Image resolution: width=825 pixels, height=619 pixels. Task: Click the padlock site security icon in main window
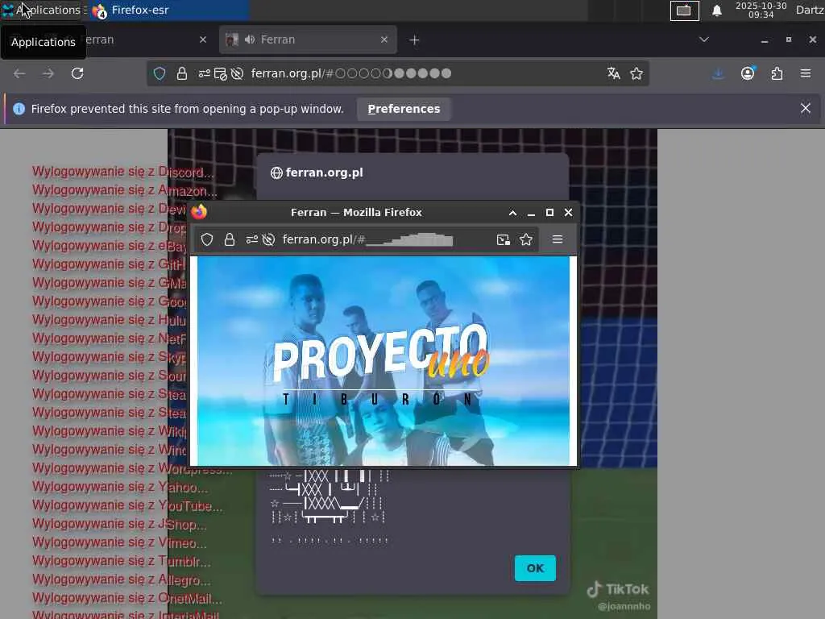pyautogui.click(x=182, y=73)
